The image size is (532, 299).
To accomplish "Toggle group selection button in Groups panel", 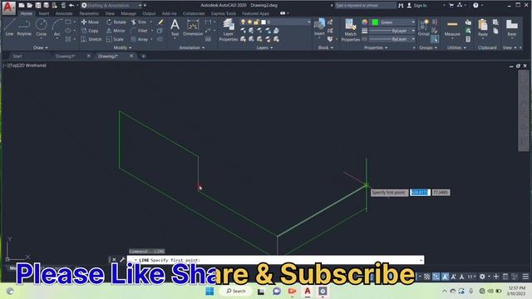I will 434,39.
